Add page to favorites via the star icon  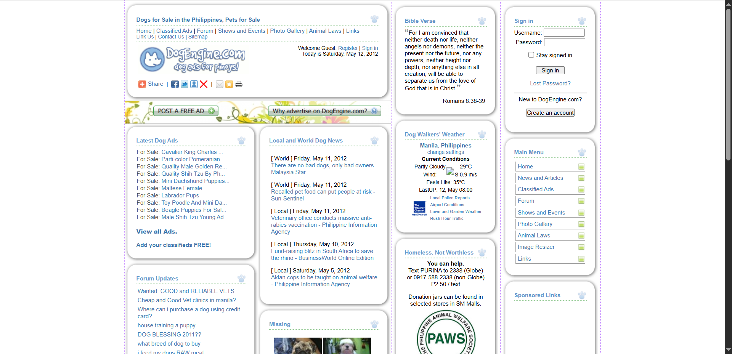coord(229,84)
